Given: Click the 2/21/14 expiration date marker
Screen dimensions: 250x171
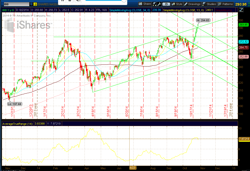Looking at the screenshot, I should click(x=63, y=111).
